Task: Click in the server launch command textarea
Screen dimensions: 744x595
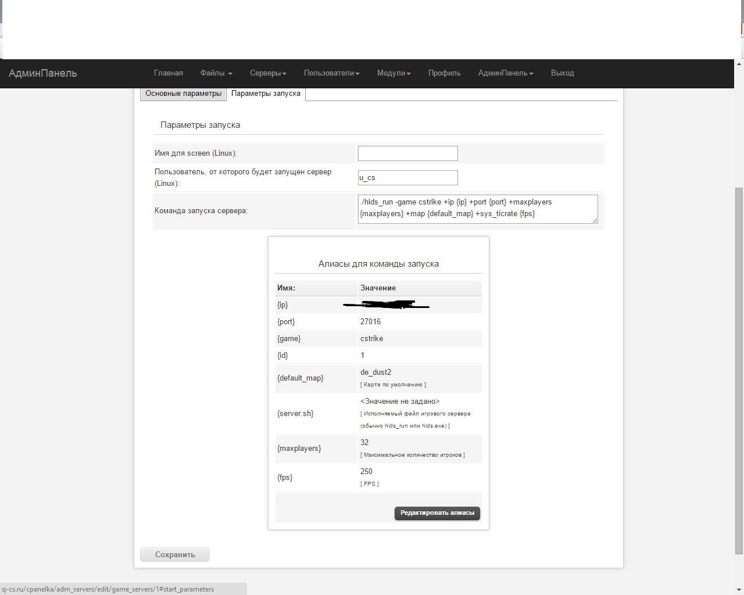Action: click(x=477, y=209)
